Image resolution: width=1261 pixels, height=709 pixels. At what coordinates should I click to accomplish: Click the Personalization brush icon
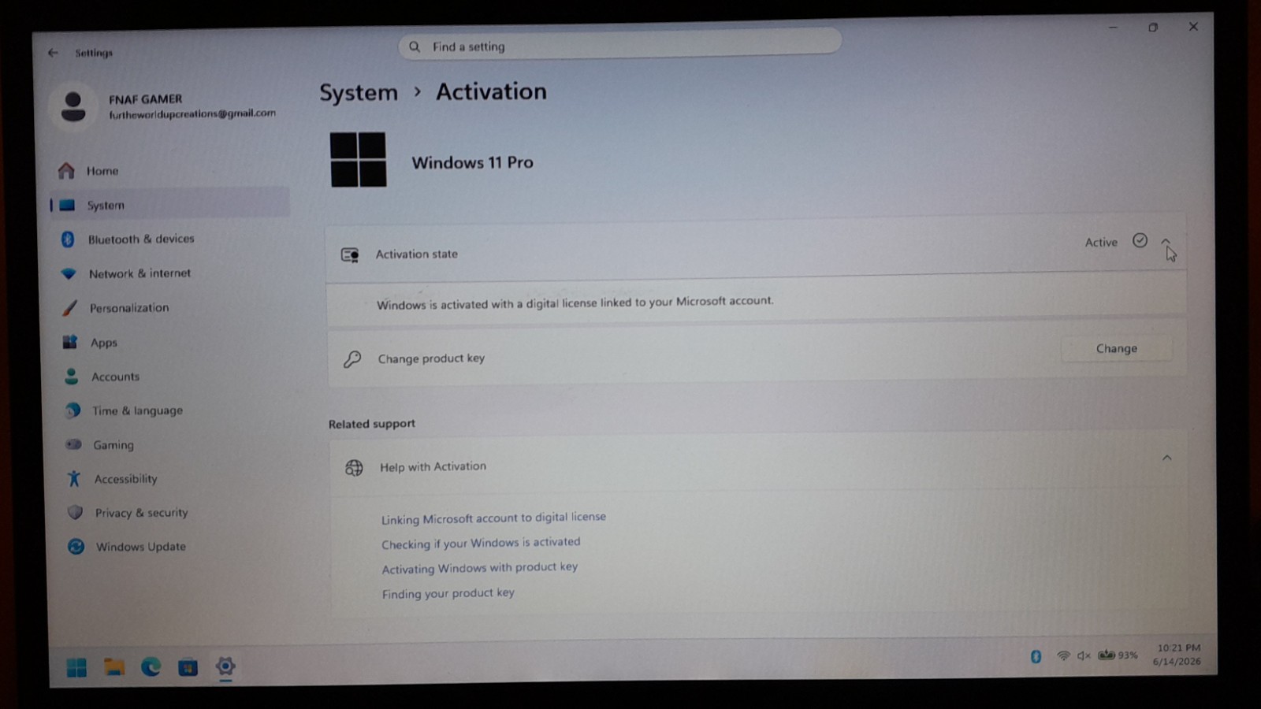[70, 308]
